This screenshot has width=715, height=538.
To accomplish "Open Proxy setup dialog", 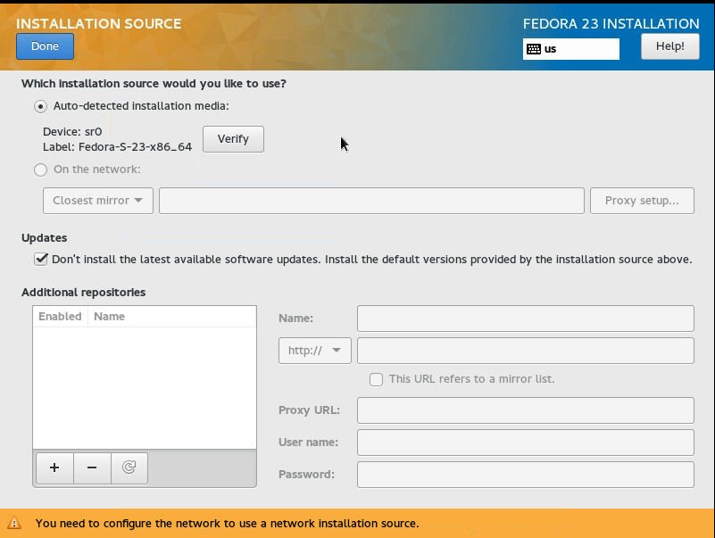I will [x=642, y=201].
